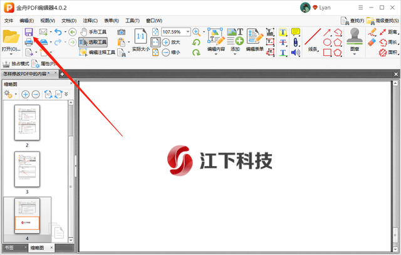
Task: Click the Add (添加) image and text icon
Action: tap(235, 36)
